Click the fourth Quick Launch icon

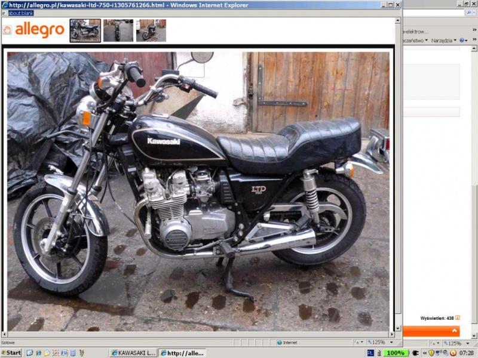tap(56, 353)
